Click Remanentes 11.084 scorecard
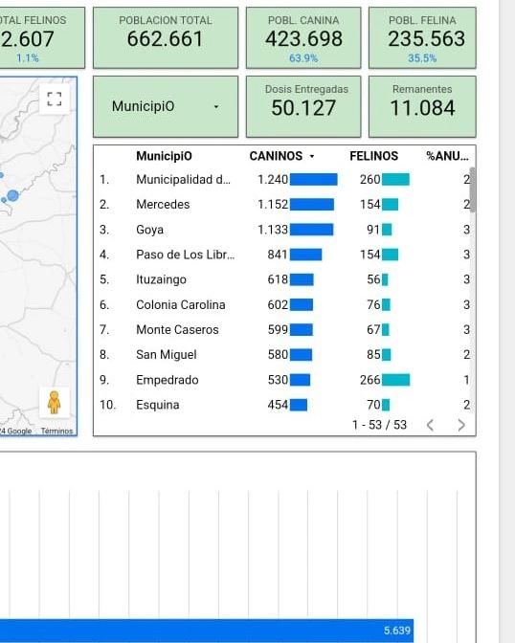515x643 pixels. 423,106
